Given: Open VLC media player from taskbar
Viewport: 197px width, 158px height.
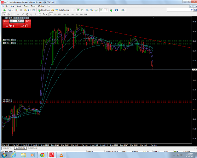Looking at the screenshot, I should click(x=61, y=155).
